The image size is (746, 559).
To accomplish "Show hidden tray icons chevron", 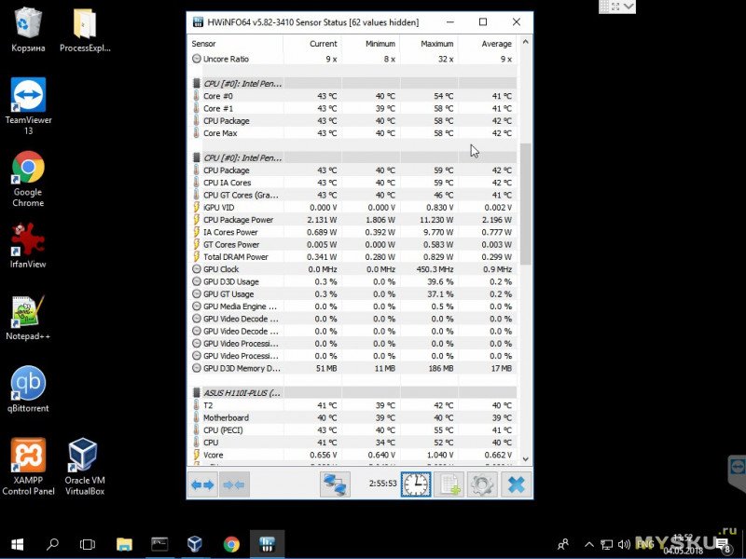I will point(589,544).
